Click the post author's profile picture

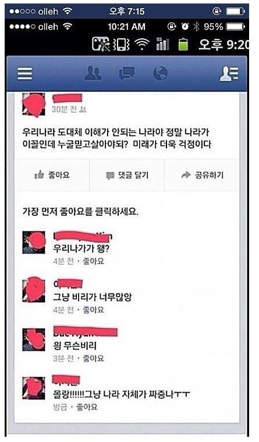click(34, 104)
